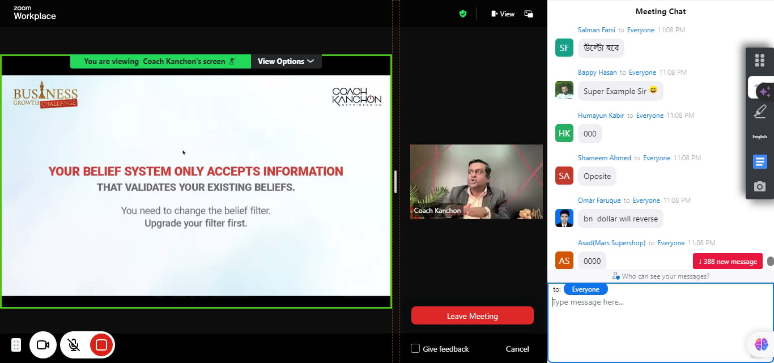Select the highlighter tool in side toolbar

click(760, 111)
